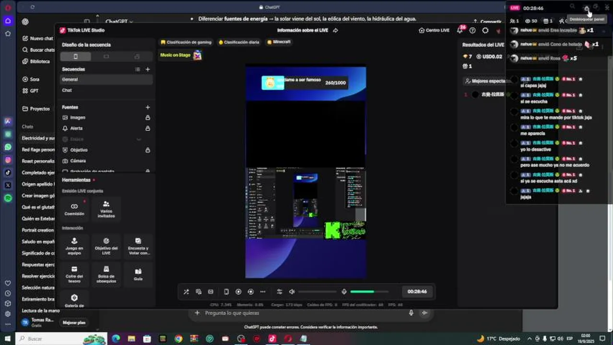613x345 pixels.
Task: Open the Juego en equipo tool
Action: coord(74,246)
